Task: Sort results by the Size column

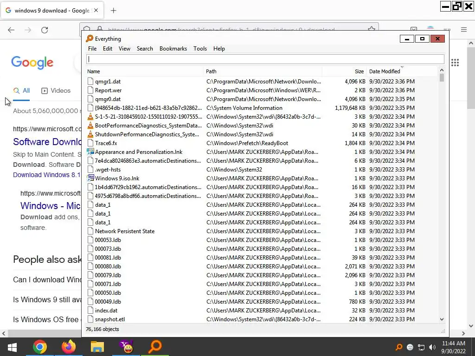Action: (x=345, y=71)
